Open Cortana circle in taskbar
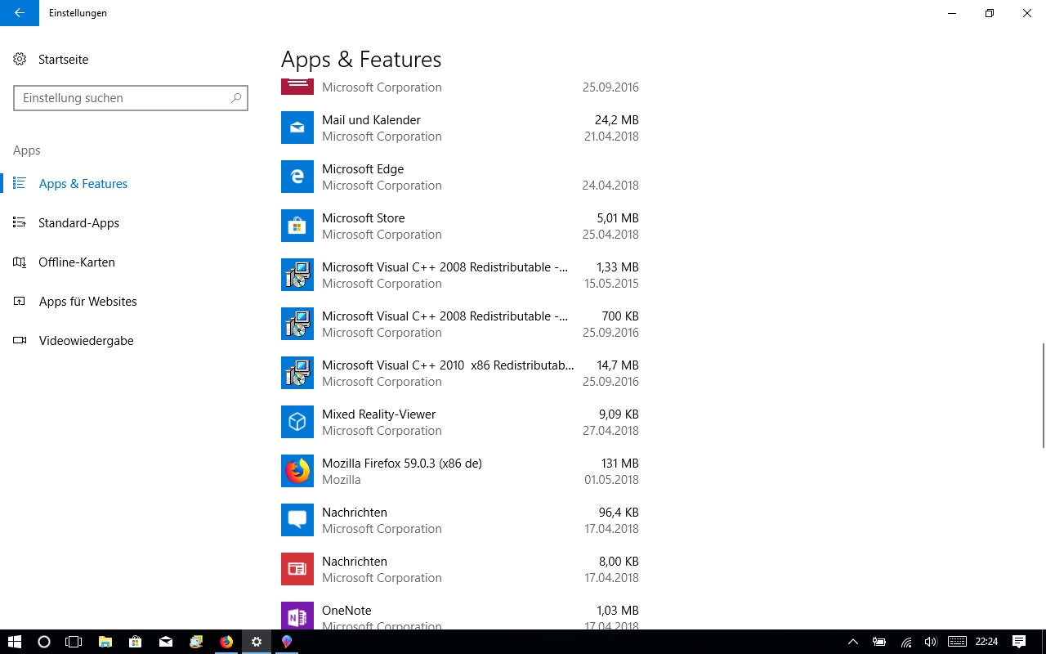Screen dimensions: 1046x654 tap(44, 642)
